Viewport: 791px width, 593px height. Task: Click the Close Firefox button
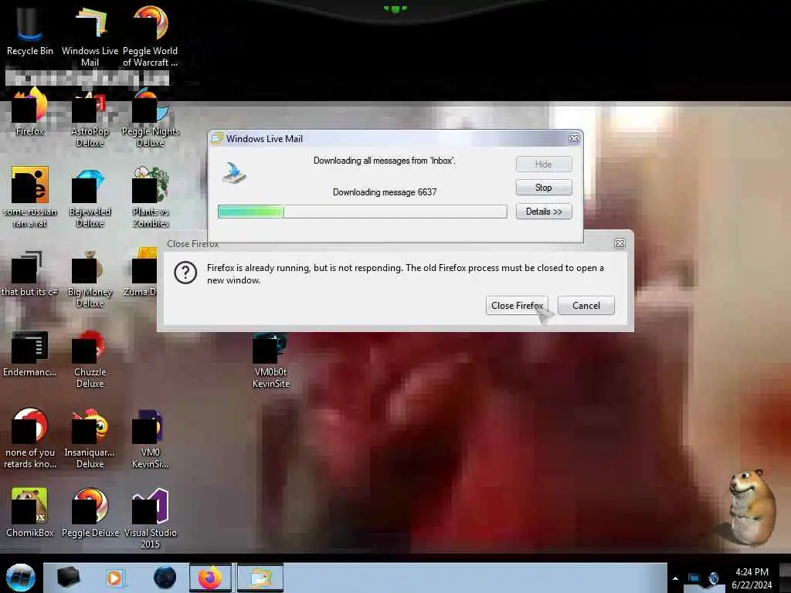tap(517, 306)
